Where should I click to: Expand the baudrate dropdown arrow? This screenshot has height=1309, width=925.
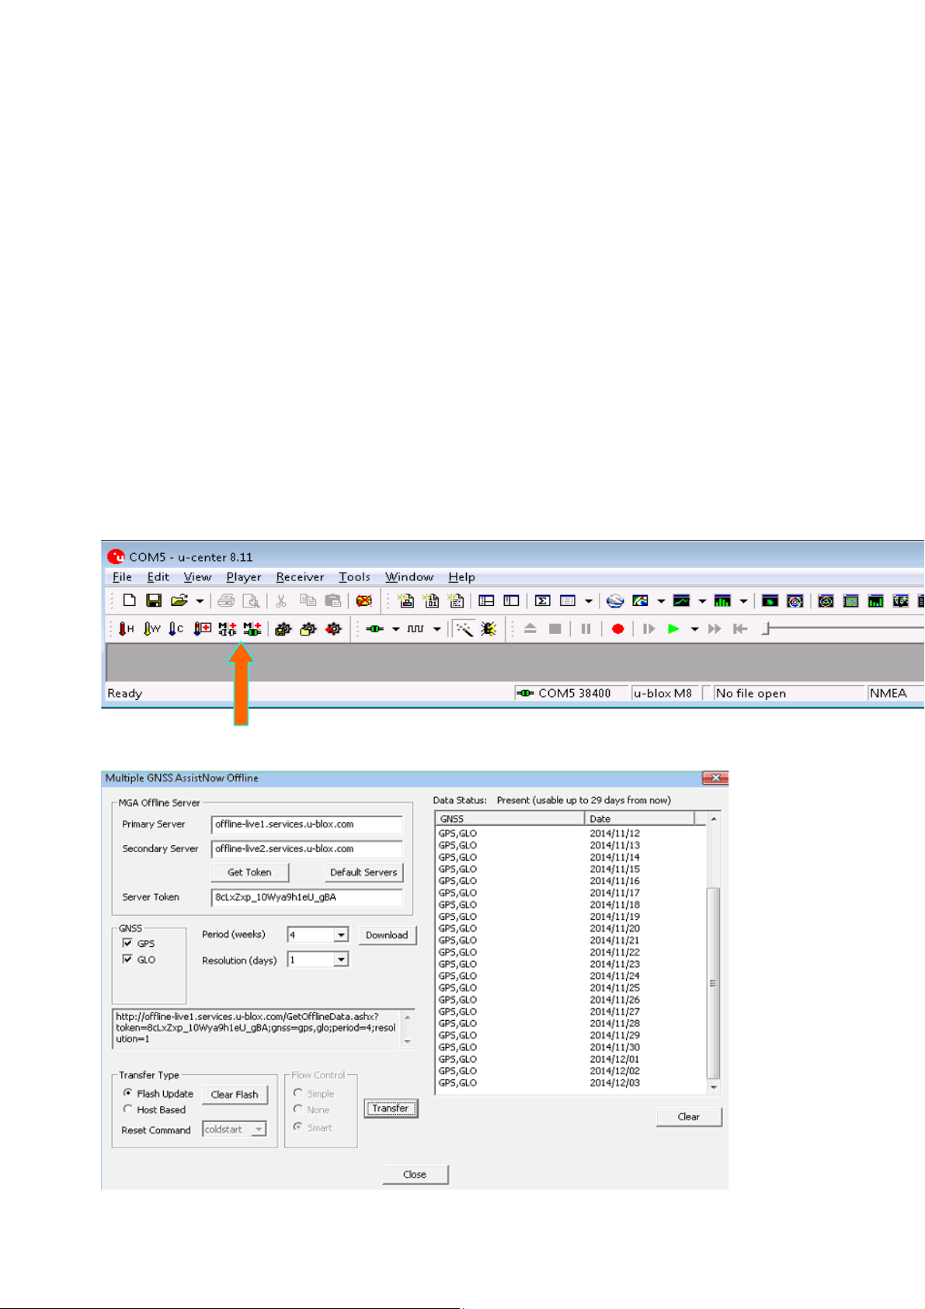pyautogui.click(x=437, y=628)
